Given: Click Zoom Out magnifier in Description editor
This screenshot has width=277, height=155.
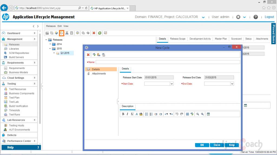Looking at the screenshot, I should [x=198, y=114].
